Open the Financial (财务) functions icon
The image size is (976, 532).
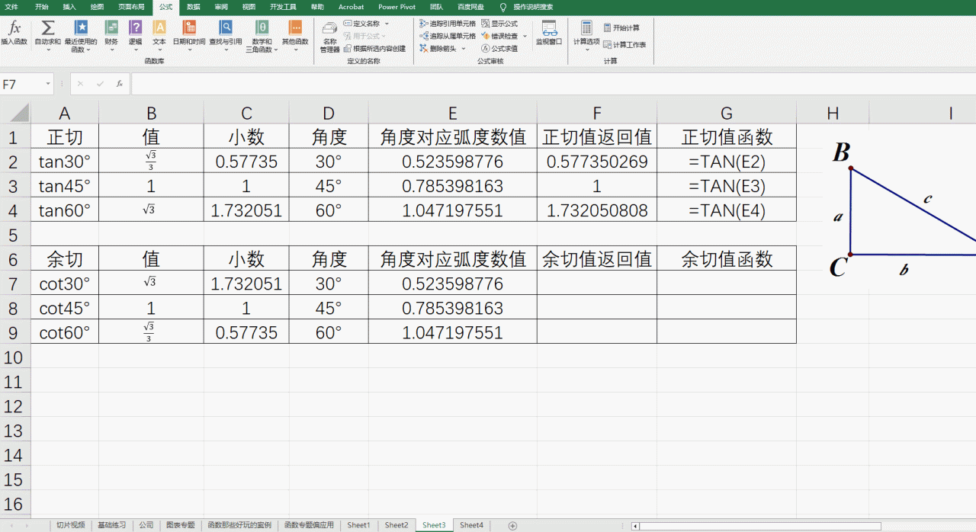pyautogui.click(x=111, y=28)
